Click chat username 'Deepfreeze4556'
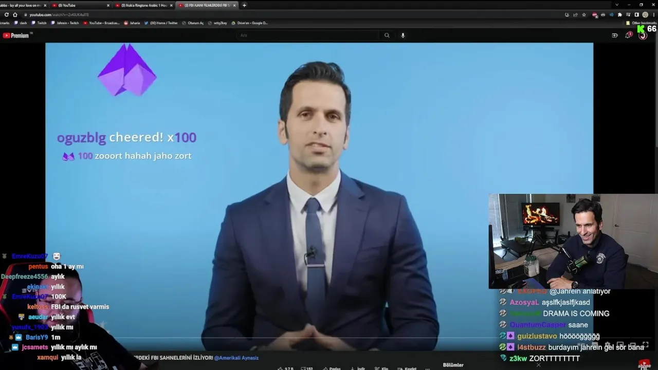 [x=25, y=276]
